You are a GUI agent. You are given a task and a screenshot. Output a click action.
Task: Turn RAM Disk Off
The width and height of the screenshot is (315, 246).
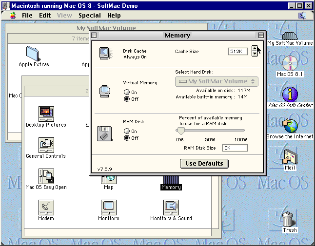tap(127, 138)
